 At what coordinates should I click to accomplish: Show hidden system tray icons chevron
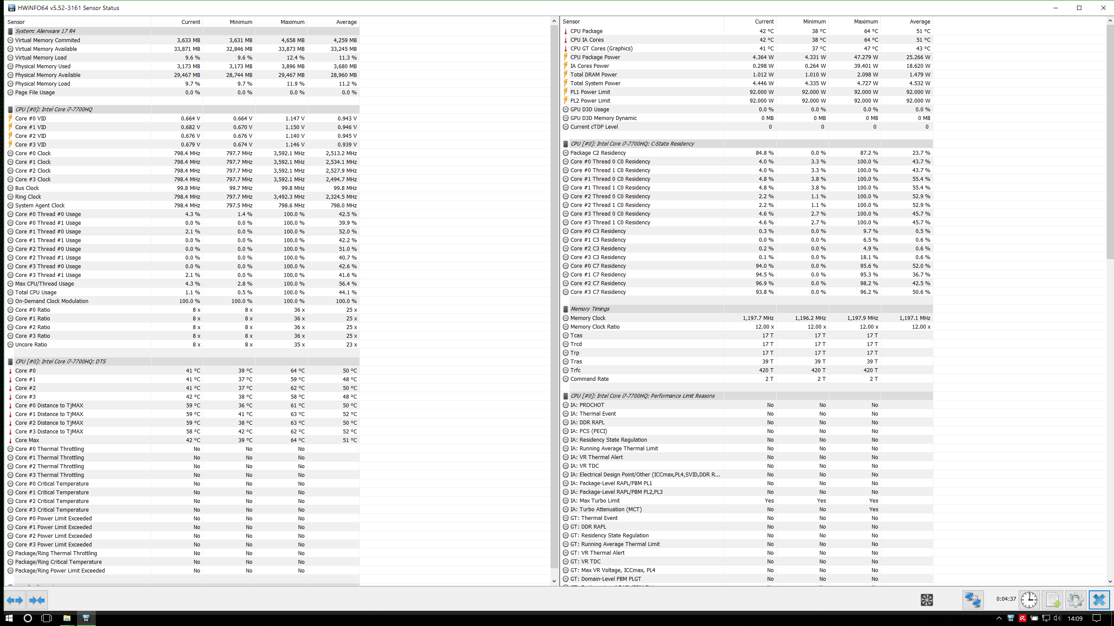coord(999,618)
